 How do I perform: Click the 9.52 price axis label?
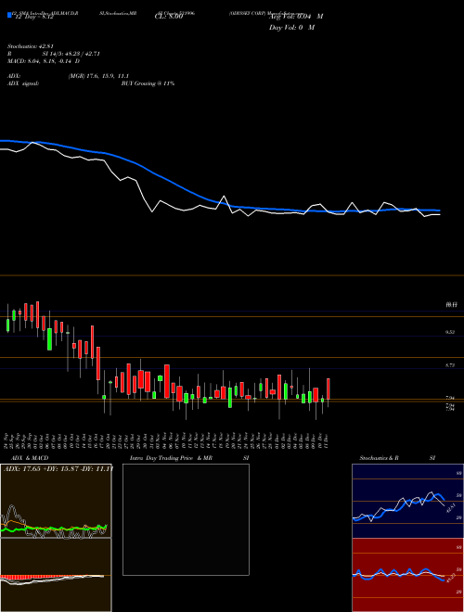pyautogui.click(x=450, y=332)
